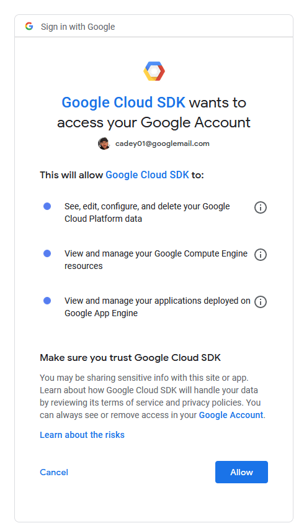Click the Google Cloud SDK hexagon logo
Viewport: 304px width, 528px height.
coord(154,71)
